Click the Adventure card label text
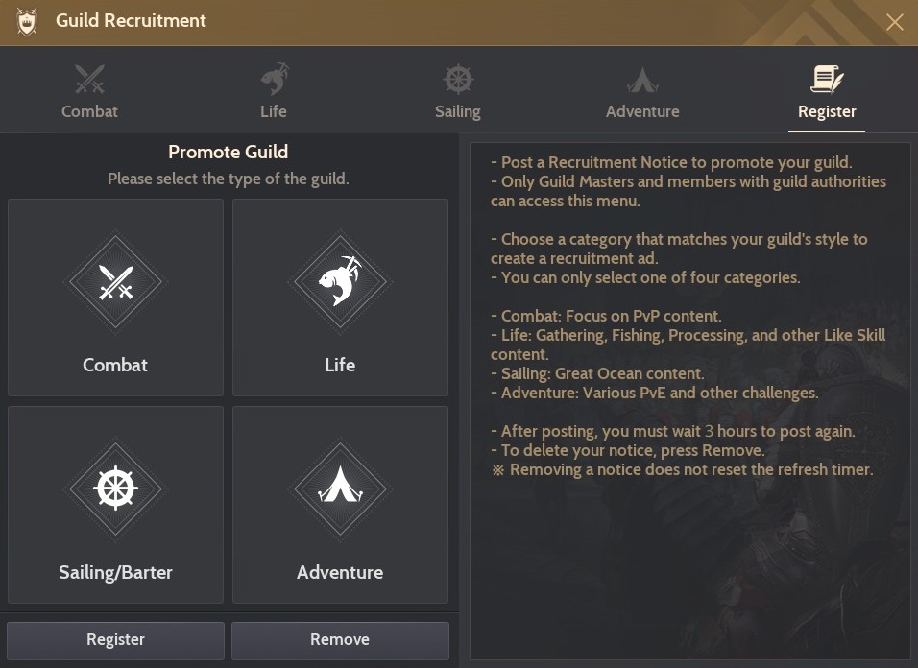Image resolution: width=918 pixels, height=668 pixels. [x=340, y=572]
